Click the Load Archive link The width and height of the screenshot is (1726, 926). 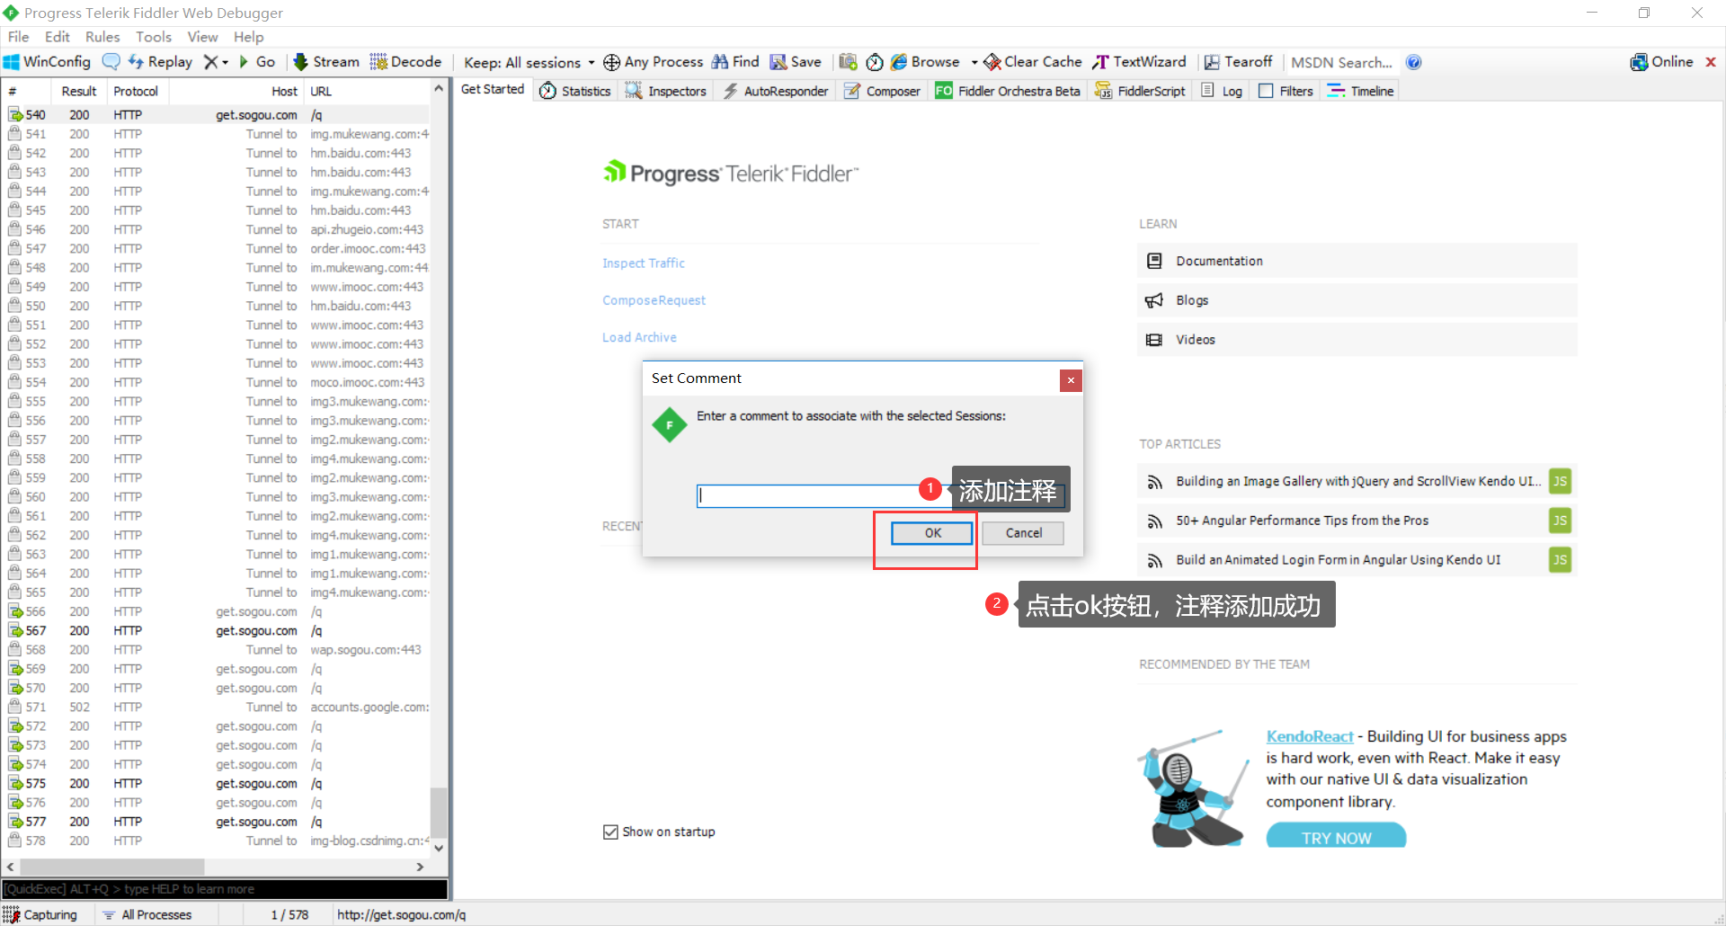[639, 337]
